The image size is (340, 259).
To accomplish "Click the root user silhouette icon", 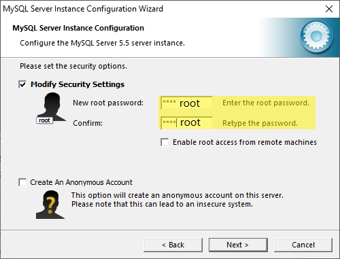I will (52, 107).
